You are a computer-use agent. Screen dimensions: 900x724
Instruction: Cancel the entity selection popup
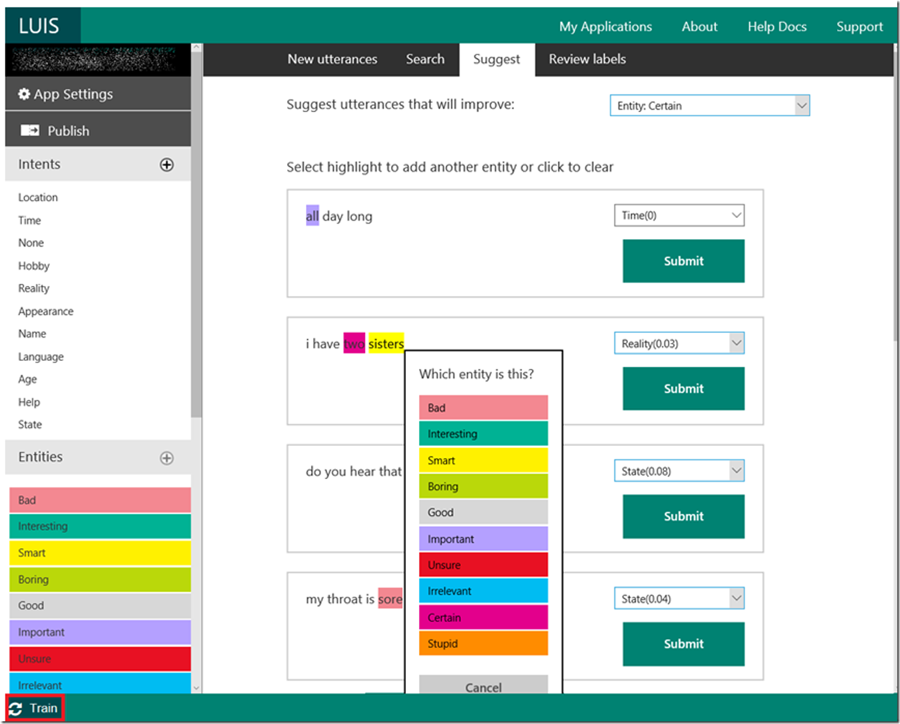[484, 685]
